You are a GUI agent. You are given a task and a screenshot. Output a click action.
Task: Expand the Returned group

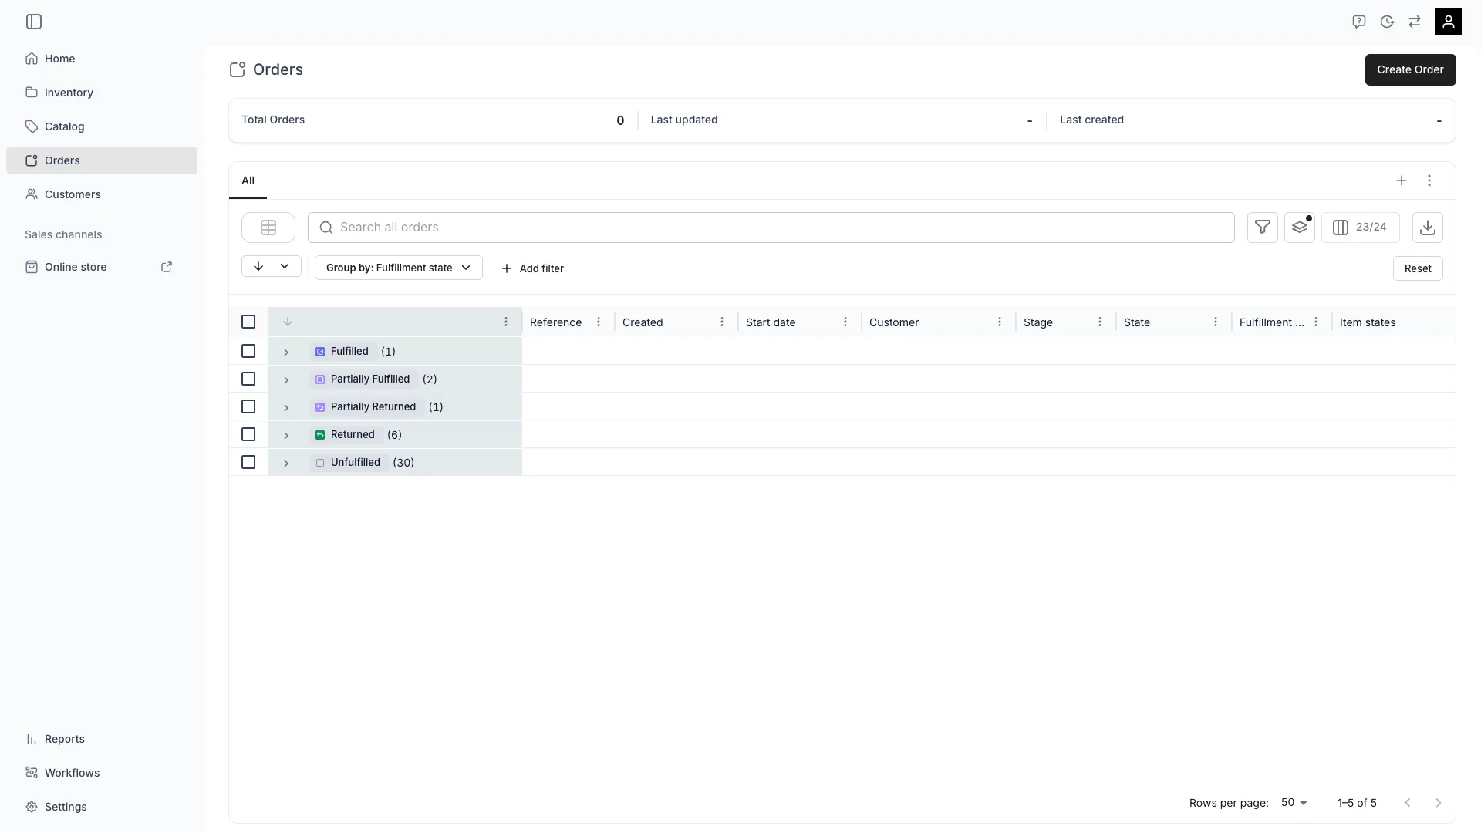click(x=286, y=435)
